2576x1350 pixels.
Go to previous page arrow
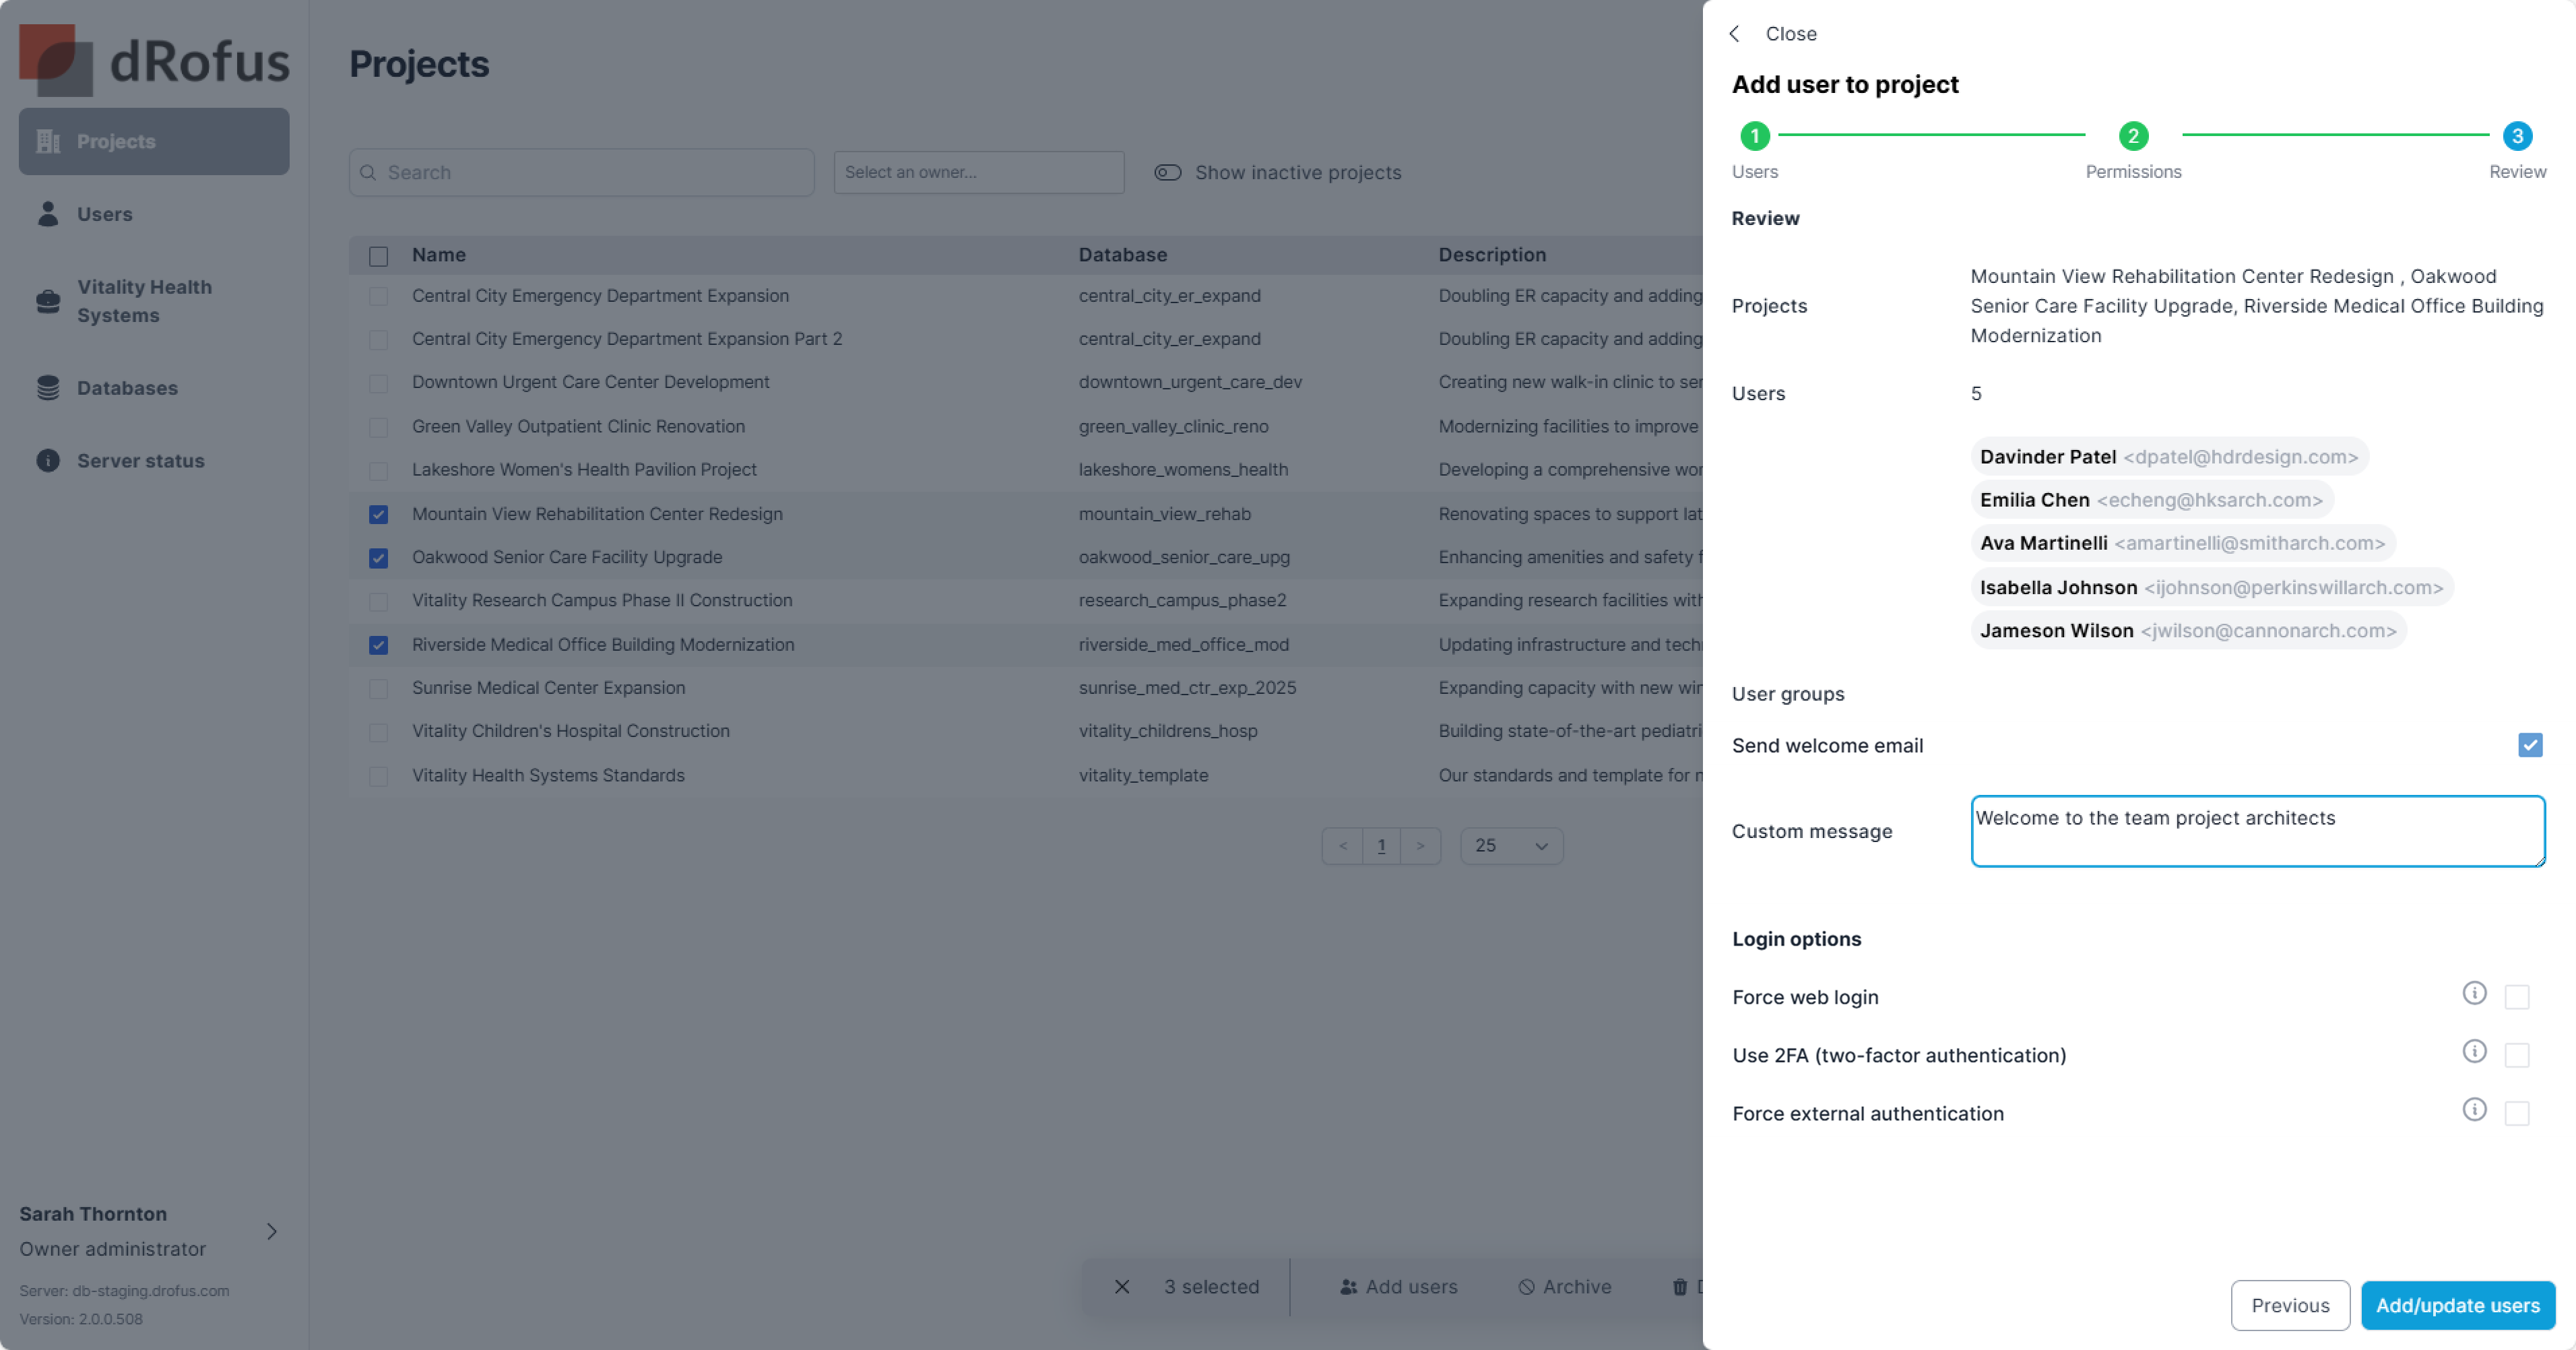pos(1343,846)
